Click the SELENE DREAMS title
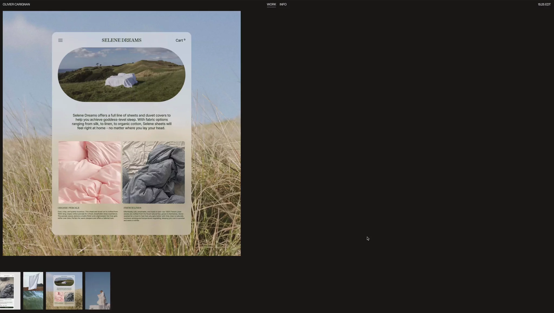Image resolution: width=554 pixels, height=313 pixels. [121, 40]
